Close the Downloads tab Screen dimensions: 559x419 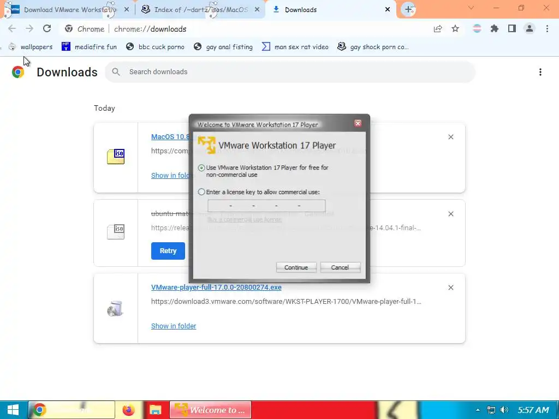click(388, 10)
